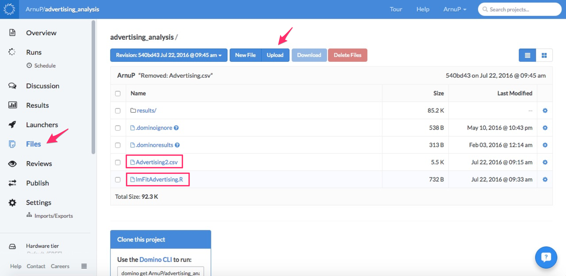The height and width of the screenshot is (276, 566).
Task: Click the Files sidebar icon
Action: coord(12,144)
